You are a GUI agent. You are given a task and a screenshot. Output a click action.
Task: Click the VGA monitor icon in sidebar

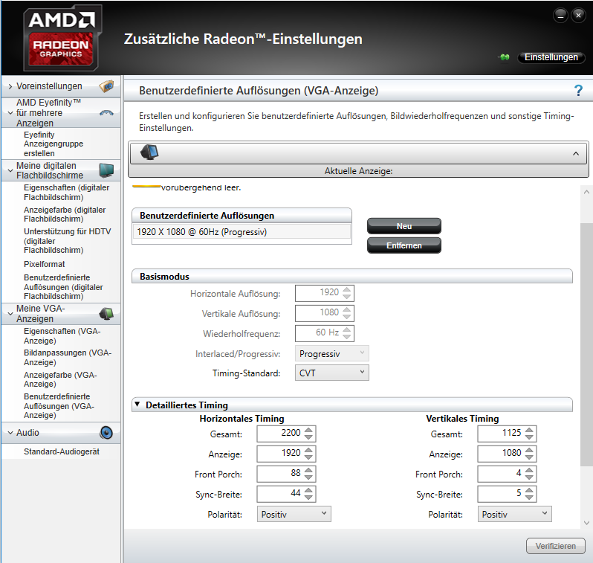106,314
